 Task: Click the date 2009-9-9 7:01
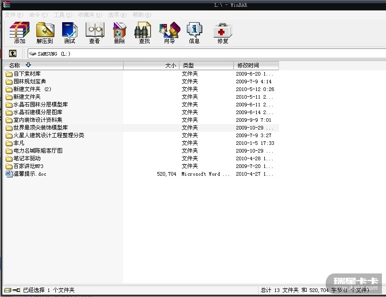(x=254, y=120)
